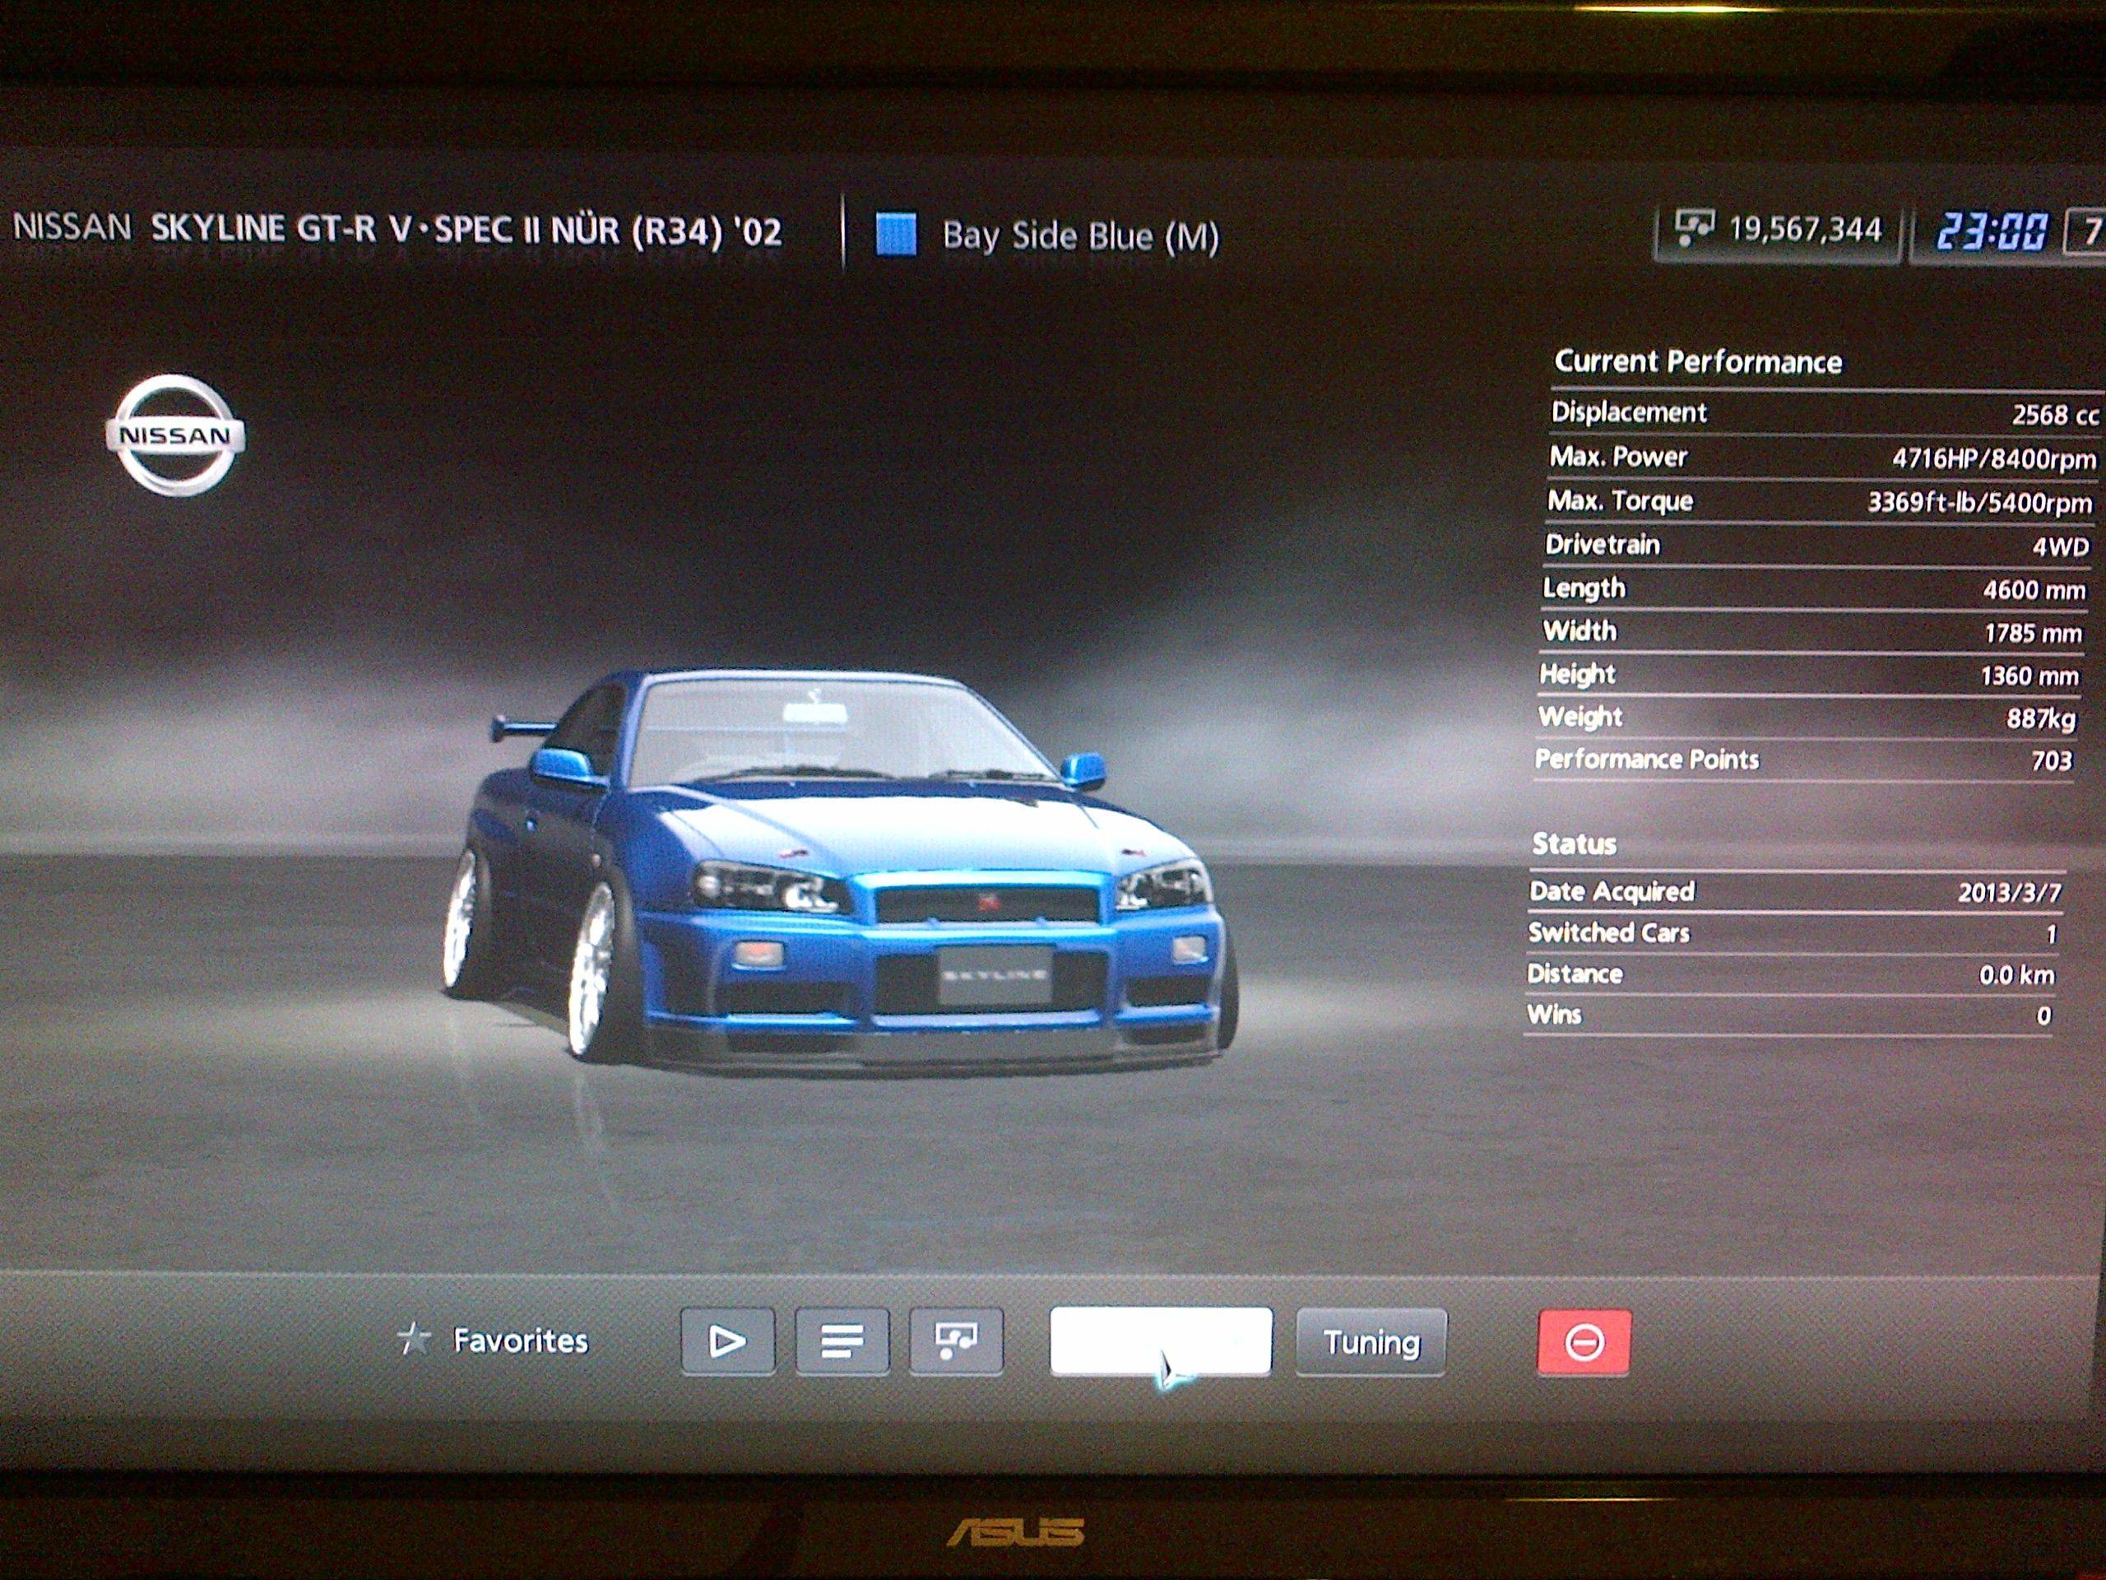2106x1580 pixels.
Task: Click the 'Max. Torque' label
Action: click(x=1621, y=501)
